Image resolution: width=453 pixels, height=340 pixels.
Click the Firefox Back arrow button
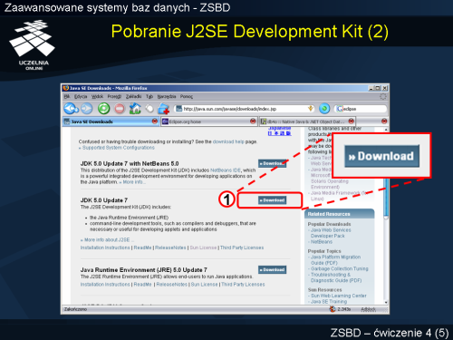click(x=71, y=109)
